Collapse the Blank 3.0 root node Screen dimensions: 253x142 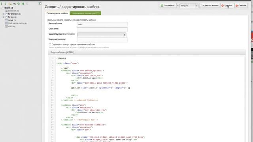pyautogui.click(x=2, y=8)
